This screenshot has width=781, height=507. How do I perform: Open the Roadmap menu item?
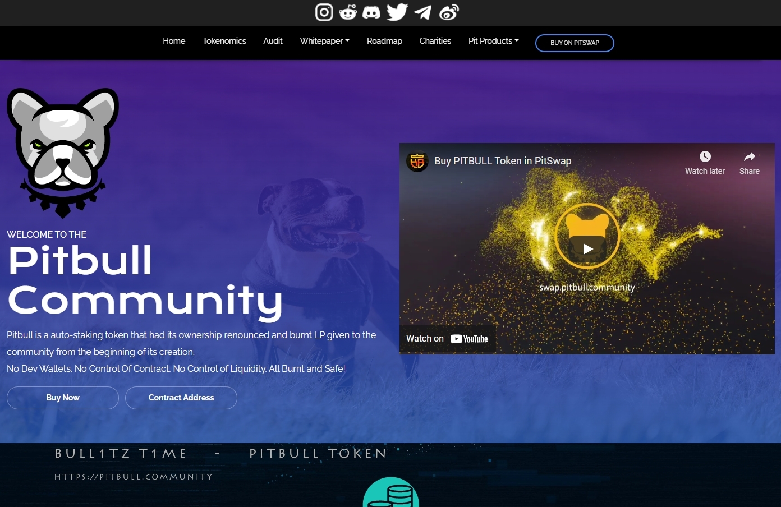click(384, 41)
